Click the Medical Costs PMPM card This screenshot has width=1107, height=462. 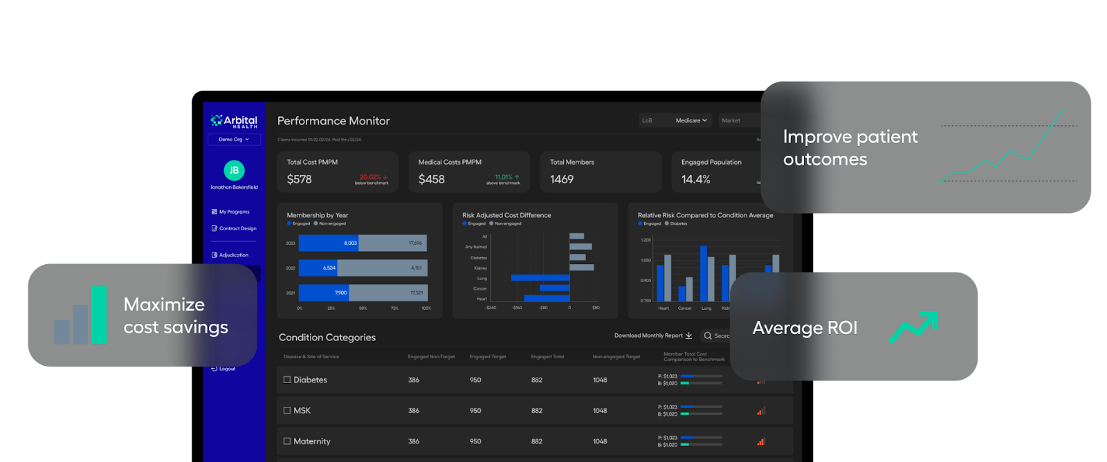[x=469, y=172]
